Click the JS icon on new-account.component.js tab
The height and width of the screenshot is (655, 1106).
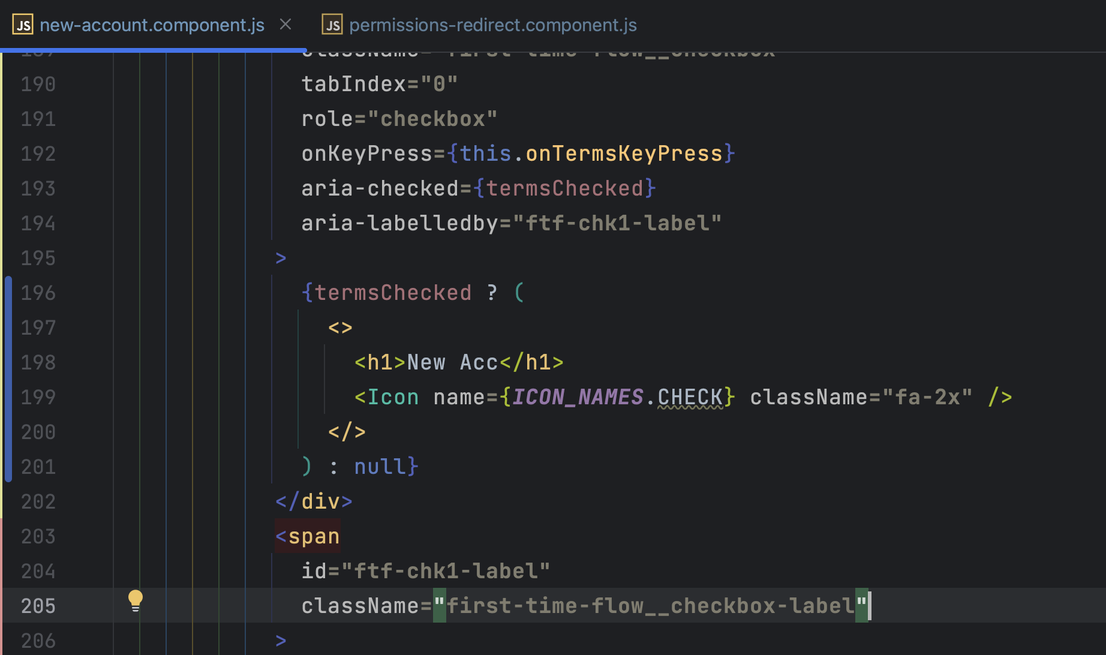pyautogui.click(x=23, y=25)
